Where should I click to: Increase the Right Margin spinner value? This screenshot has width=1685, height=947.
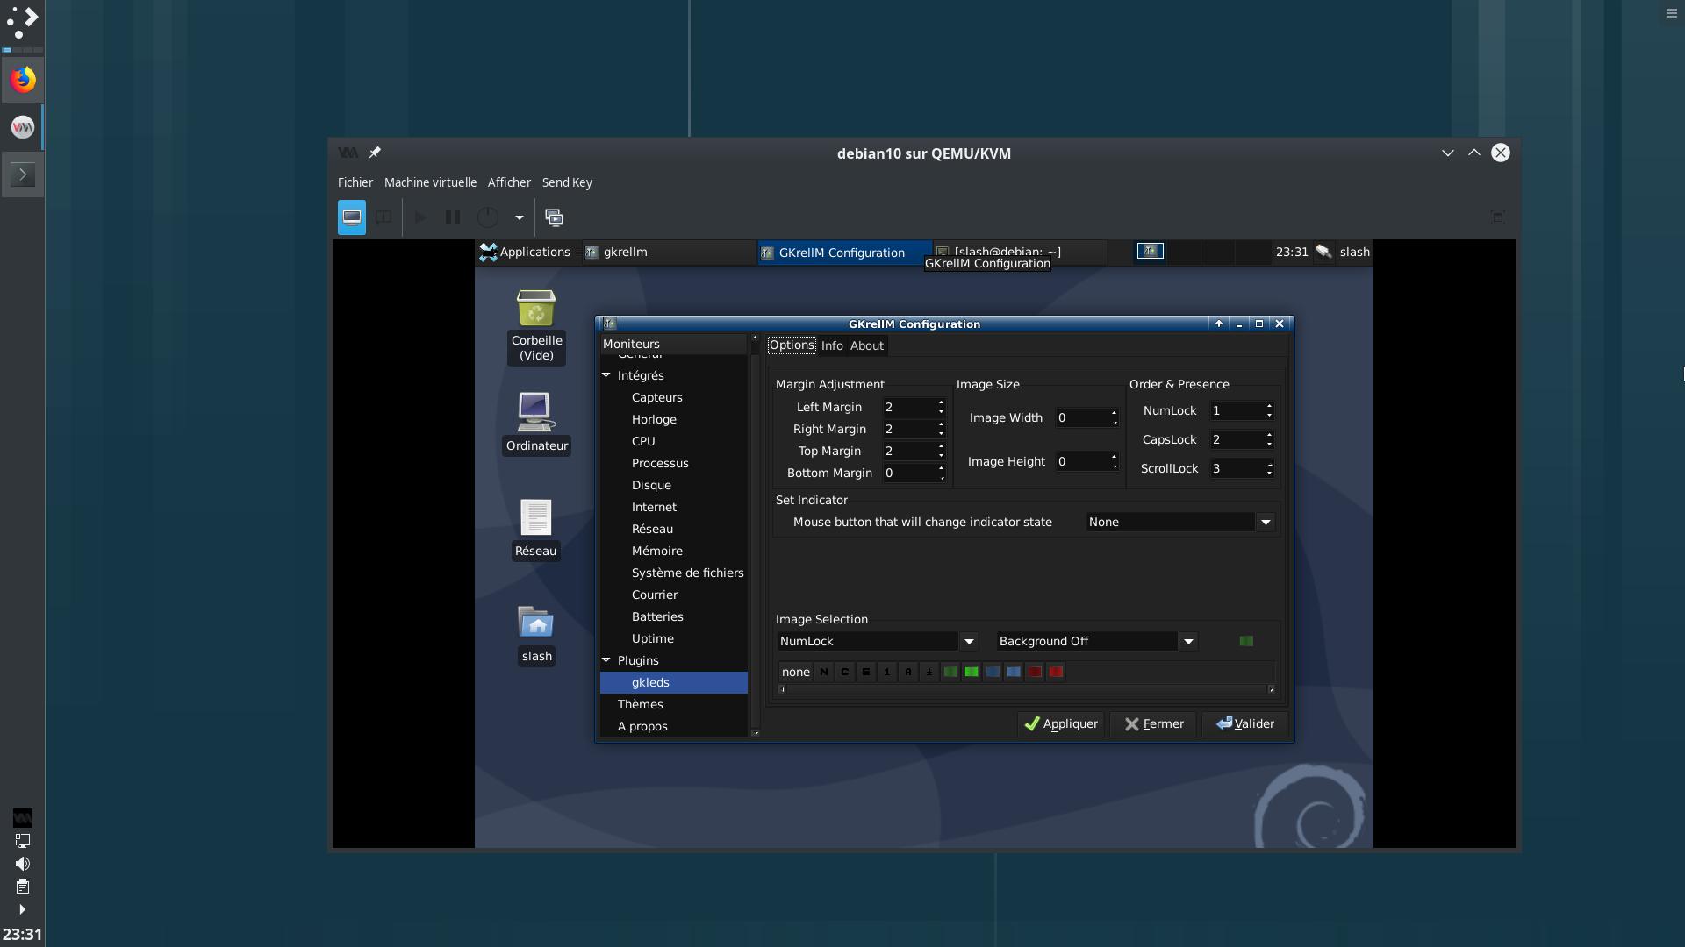pos(941,424)
